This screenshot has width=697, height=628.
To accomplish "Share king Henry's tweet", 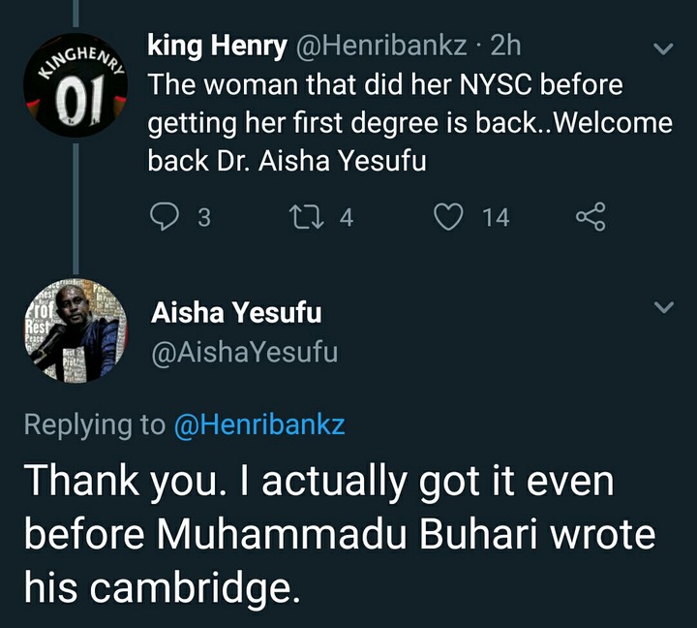I will 591,217.
